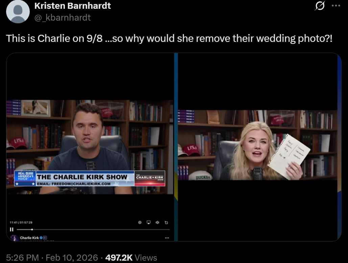348x263 pixels.
Task: Click the 497.2K Views count
Action: pos(131,258)
